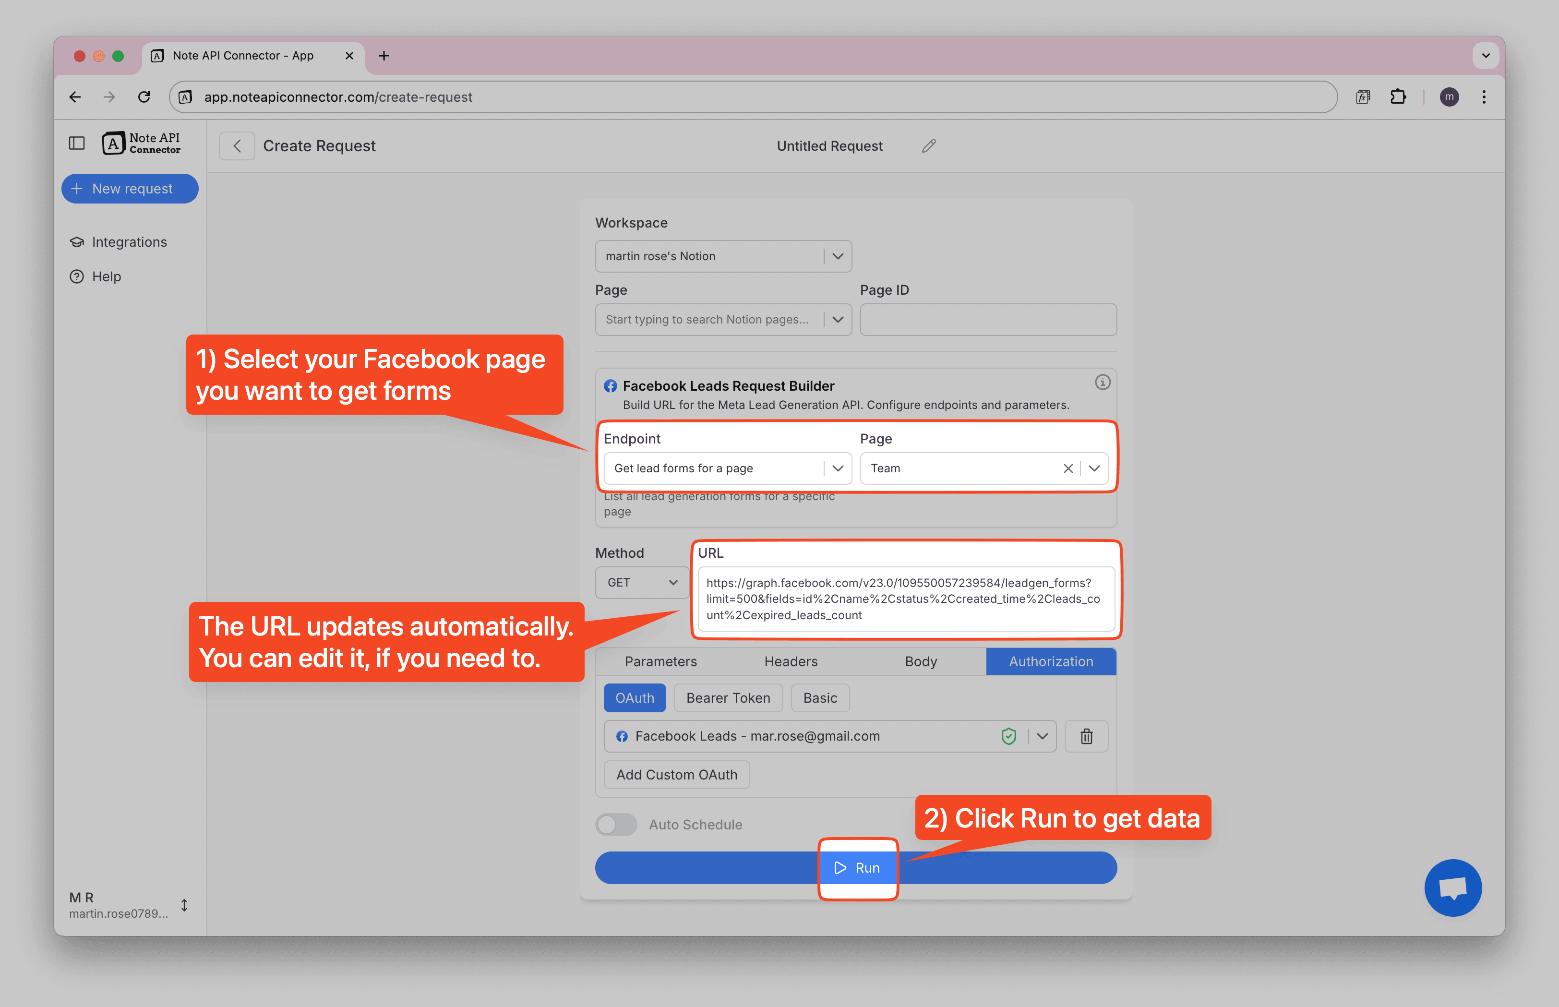Image resolution: width=1559 pixels, height=1007 pixels.
Task: Click Add Custom OAuth button
Action: (676, 775)
